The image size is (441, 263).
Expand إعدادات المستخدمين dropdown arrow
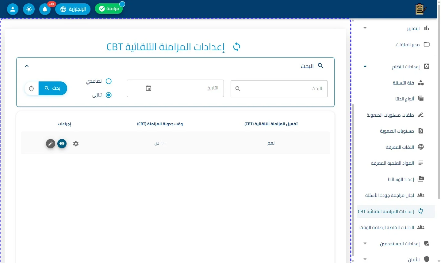(x=365, y=243)
